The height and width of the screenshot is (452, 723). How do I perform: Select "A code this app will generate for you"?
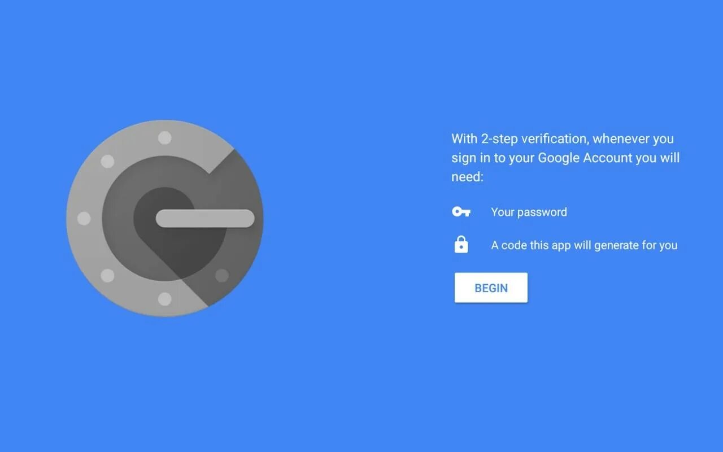(584, 245)
